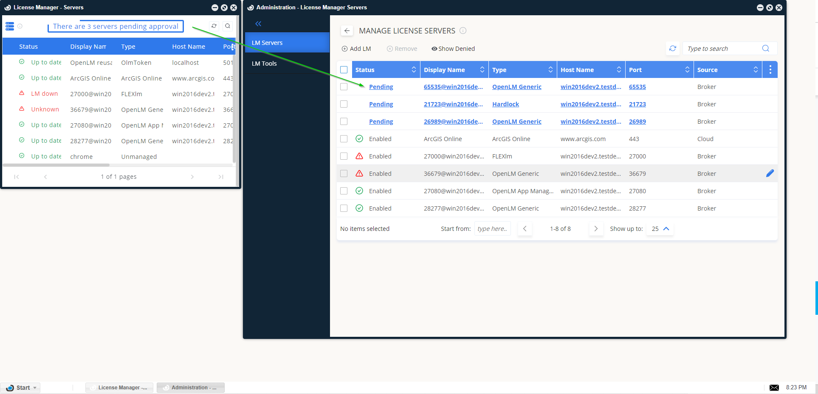Select LM Servers in the sidebar
The height and width of the screenshot is (394, 818).
coord(267,43)
